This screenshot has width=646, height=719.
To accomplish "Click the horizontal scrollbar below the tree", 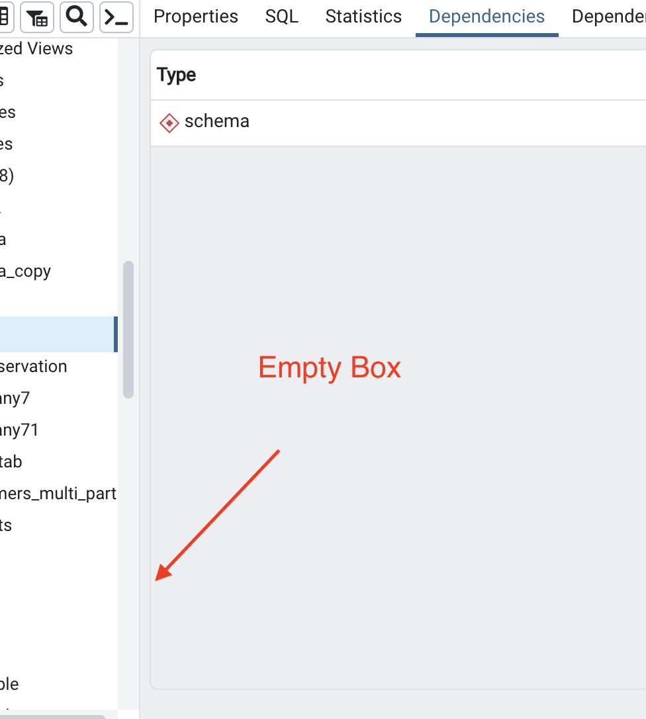I will tap(53, 716).
